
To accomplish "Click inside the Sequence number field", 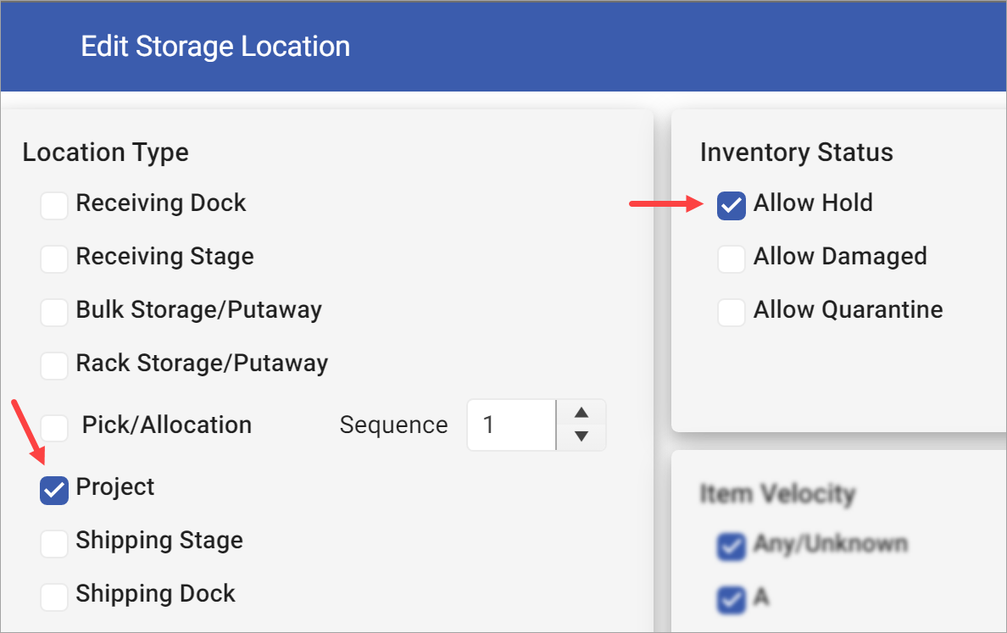I will 510,425.
